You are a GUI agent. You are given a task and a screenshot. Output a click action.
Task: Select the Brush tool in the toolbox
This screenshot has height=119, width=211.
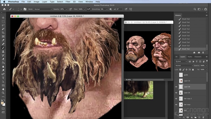pyautogui.click(x=3, y=48)
